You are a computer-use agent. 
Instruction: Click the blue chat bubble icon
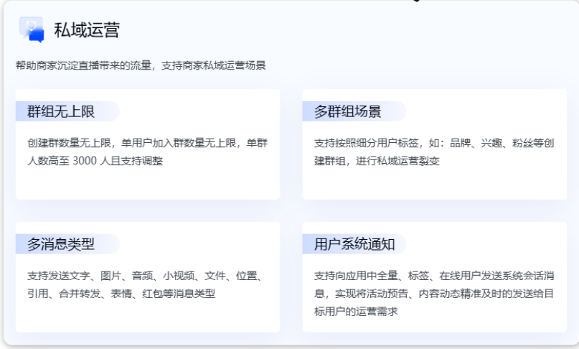(x=32, y=29)
